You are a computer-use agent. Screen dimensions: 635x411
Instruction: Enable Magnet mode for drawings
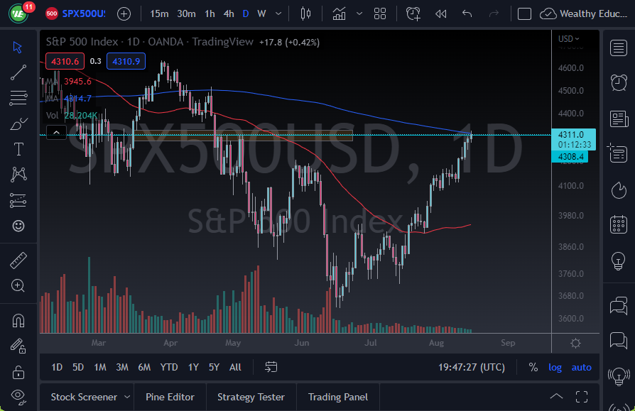pos(18,320)
